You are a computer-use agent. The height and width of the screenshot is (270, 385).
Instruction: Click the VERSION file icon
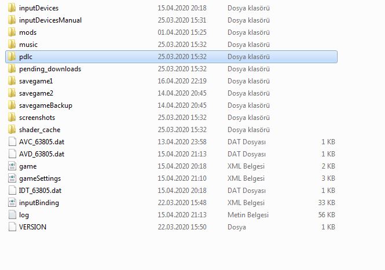click(x=12, y=227)
